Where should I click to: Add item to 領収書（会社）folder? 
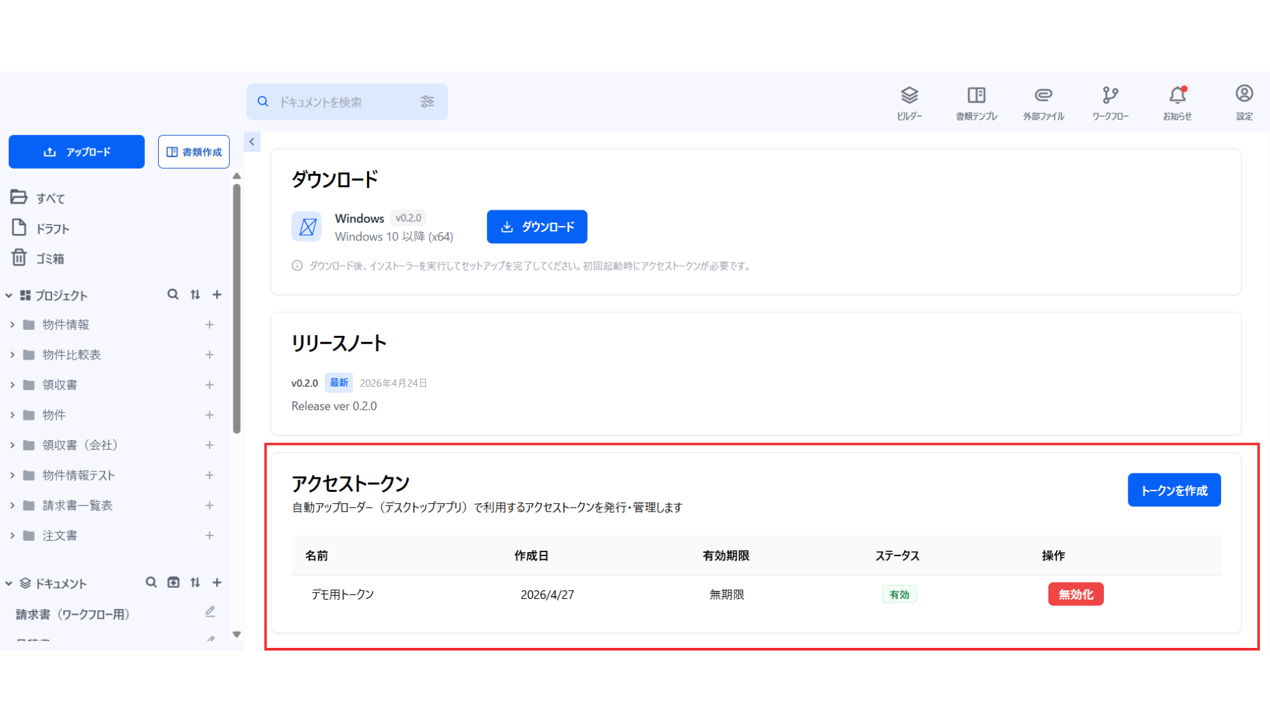point(210,445)
